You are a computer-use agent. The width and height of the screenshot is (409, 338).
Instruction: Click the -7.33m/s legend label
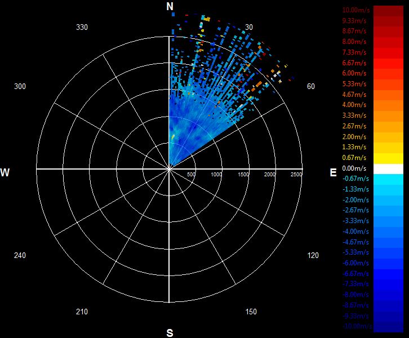[355, 284]
